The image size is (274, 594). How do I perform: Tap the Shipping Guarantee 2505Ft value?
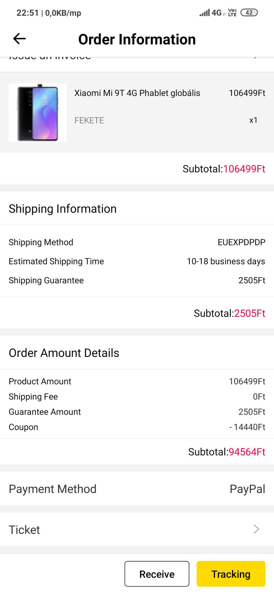(252, 280)
